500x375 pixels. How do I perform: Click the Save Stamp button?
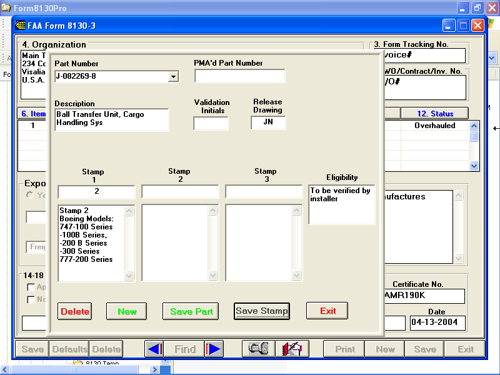(262, 311)
